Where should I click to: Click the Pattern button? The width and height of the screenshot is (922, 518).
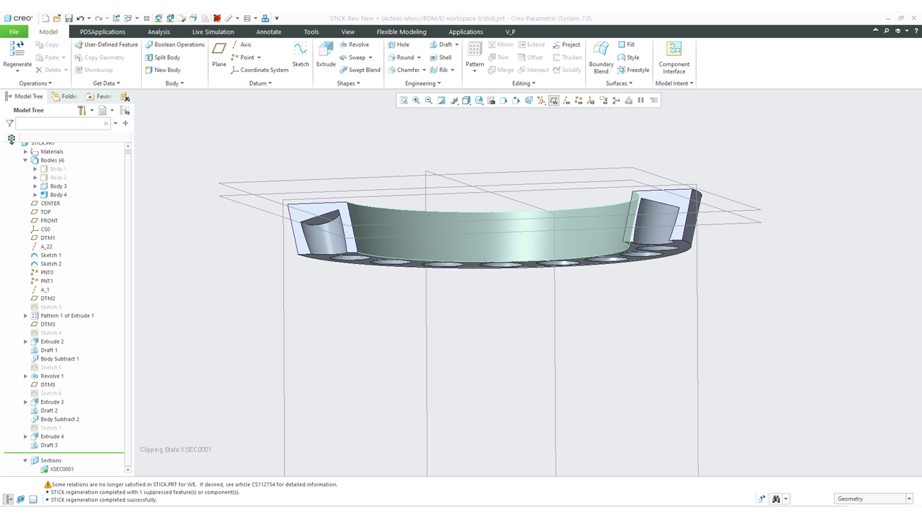(475, 56)
